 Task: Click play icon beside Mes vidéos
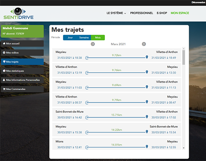point(4,53)
